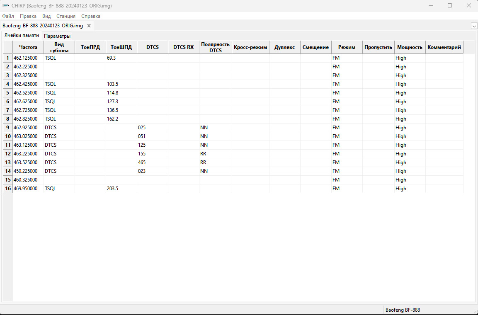This screenshot has height=315, width=478.
Task: Click DTCS code cell 465
Action: coord(152,162)
